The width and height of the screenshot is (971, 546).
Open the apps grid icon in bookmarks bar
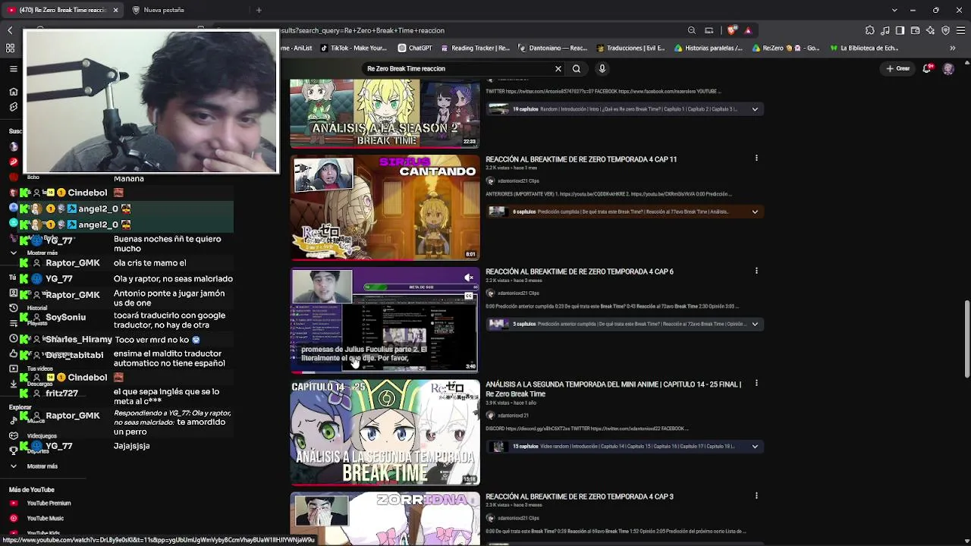10,48
